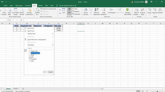Reapply the filter
This screenshot has width=165, height=92.
[76, 11]
